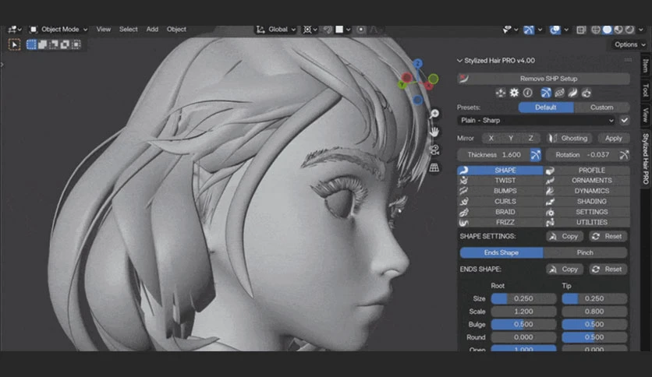Screen dimensions: 652x377
Task: Choose Intersect selection mode
Action: [76, 44]
